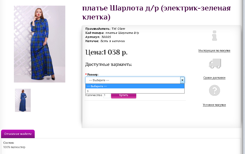Screen dimensions: 245x154
Task: Click the Размер dropdown arrow button
Action: click(182, 80)
